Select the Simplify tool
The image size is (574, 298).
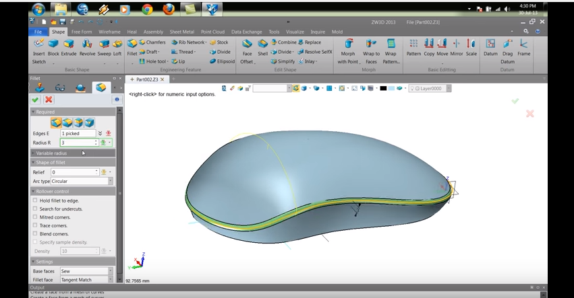pyautogui.click(x=283, y=61)
